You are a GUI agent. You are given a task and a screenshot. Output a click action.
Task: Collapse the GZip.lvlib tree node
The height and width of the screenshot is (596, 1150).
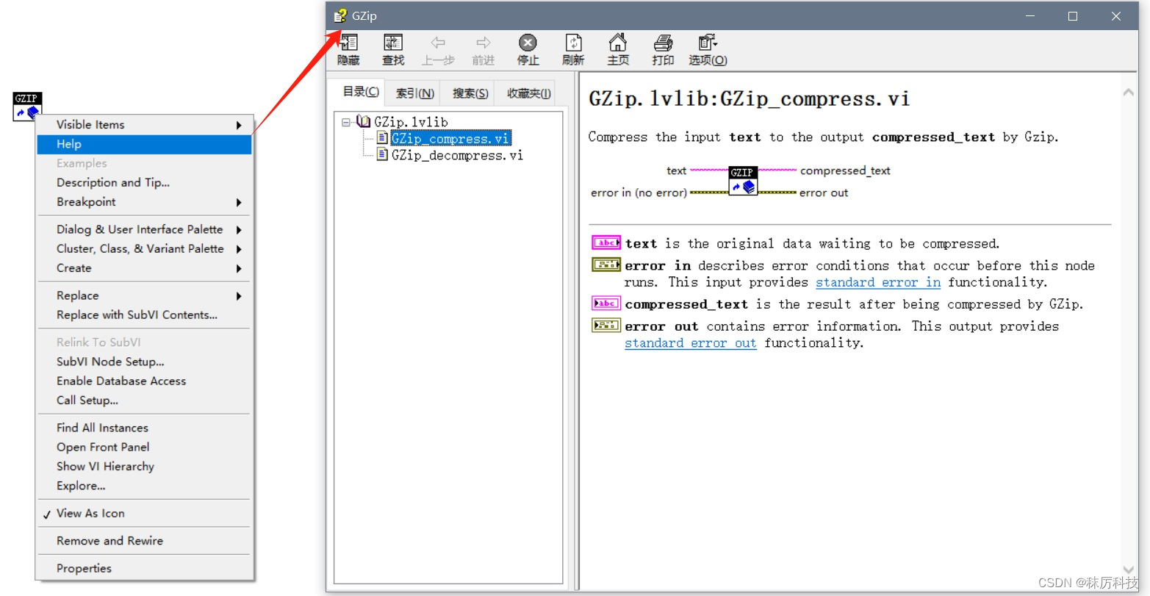point(346,121)
